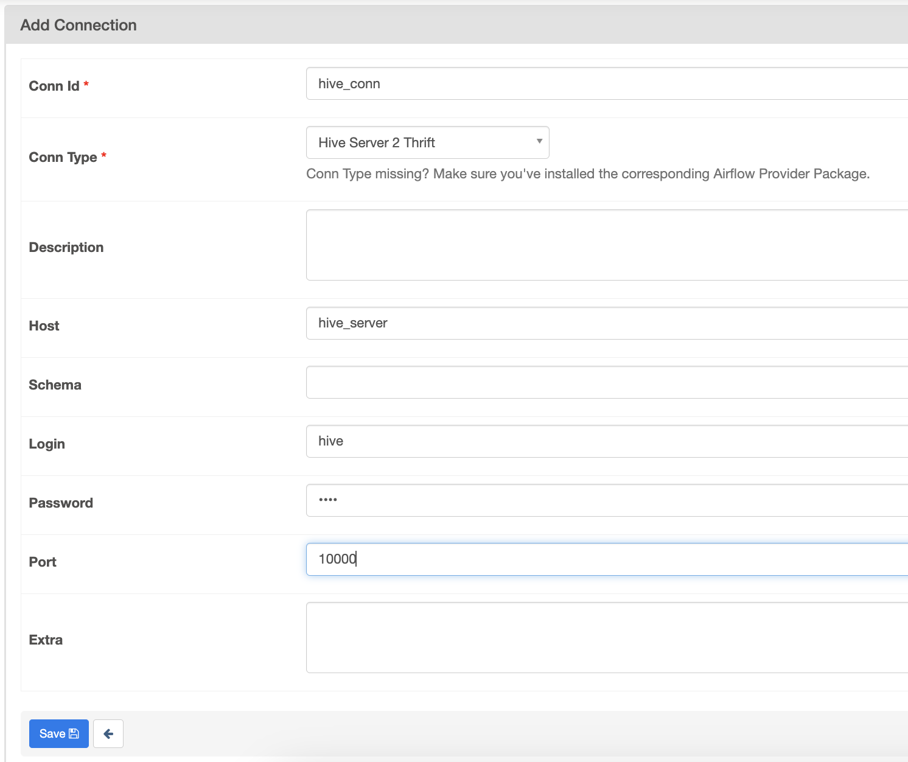Screen dimensions: 908x762
Task: Click the Host field containing hive_server
Action: (607, 323)
